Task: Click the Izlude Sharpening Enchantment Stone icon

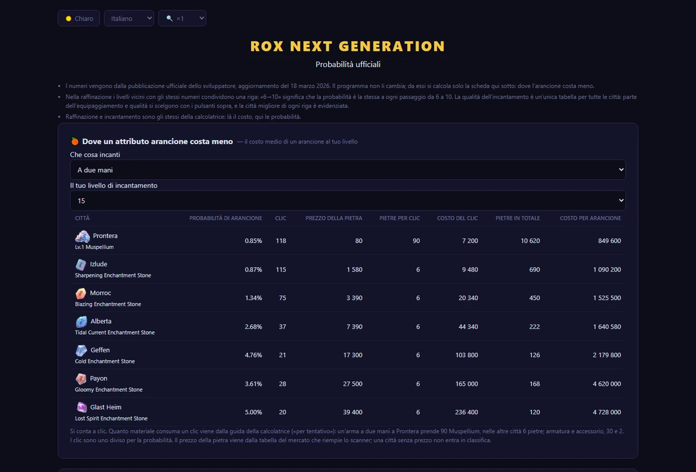Action: click(x=81, y=265)
